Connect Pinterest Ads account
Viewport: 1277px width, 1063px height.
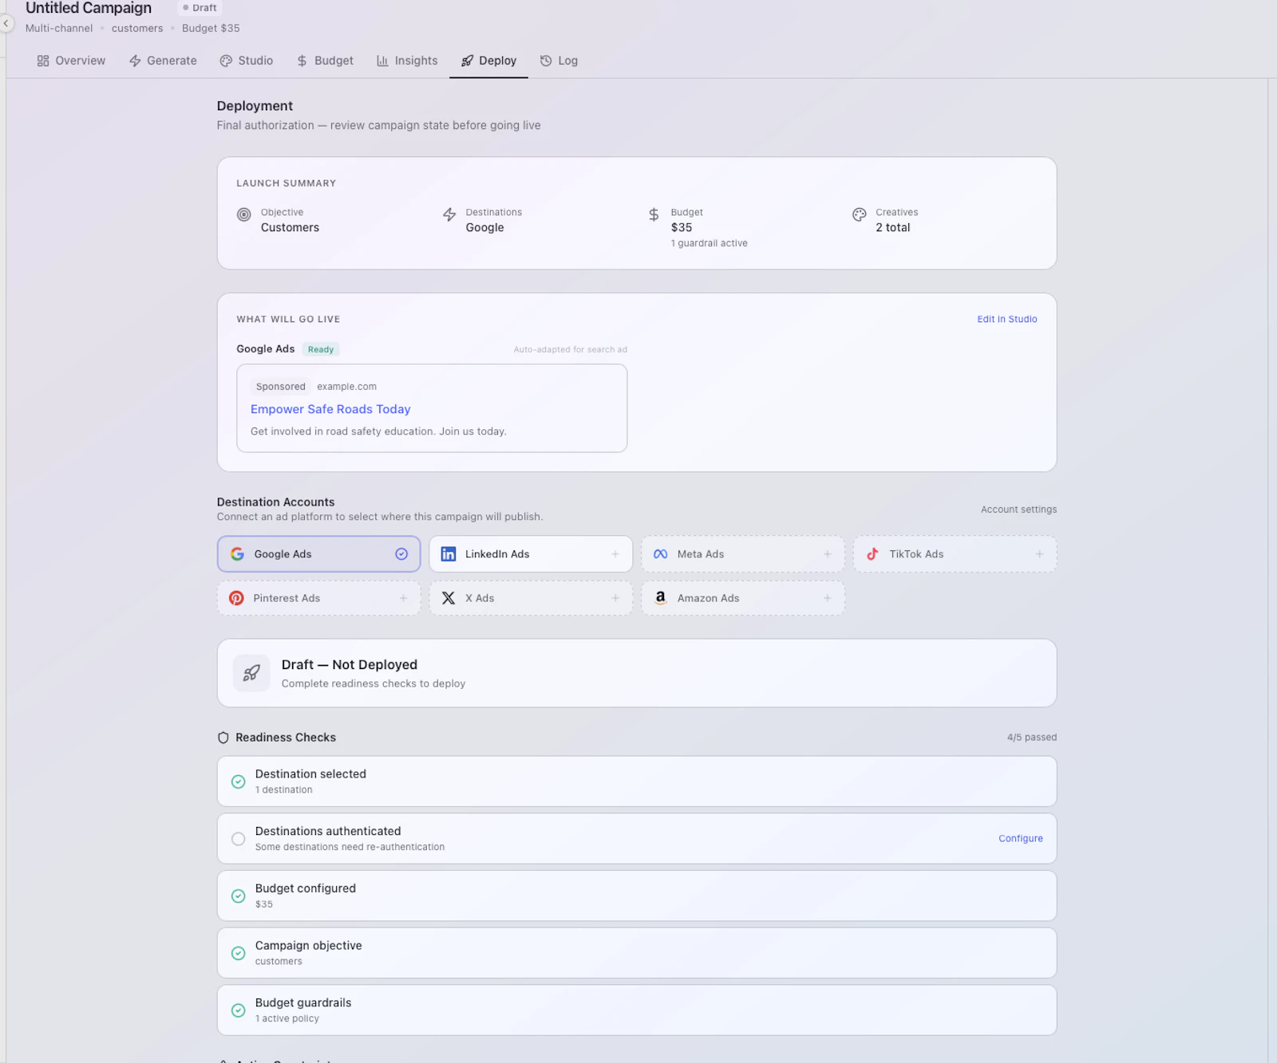click(318, 598)
